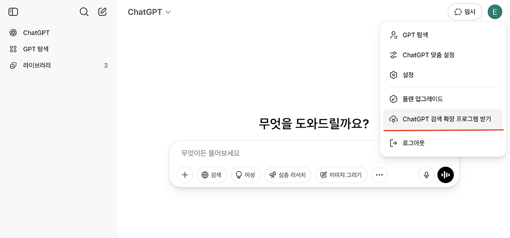Select 설정 from the account menu
Screen dimensions: 510x238
point(408,75)
